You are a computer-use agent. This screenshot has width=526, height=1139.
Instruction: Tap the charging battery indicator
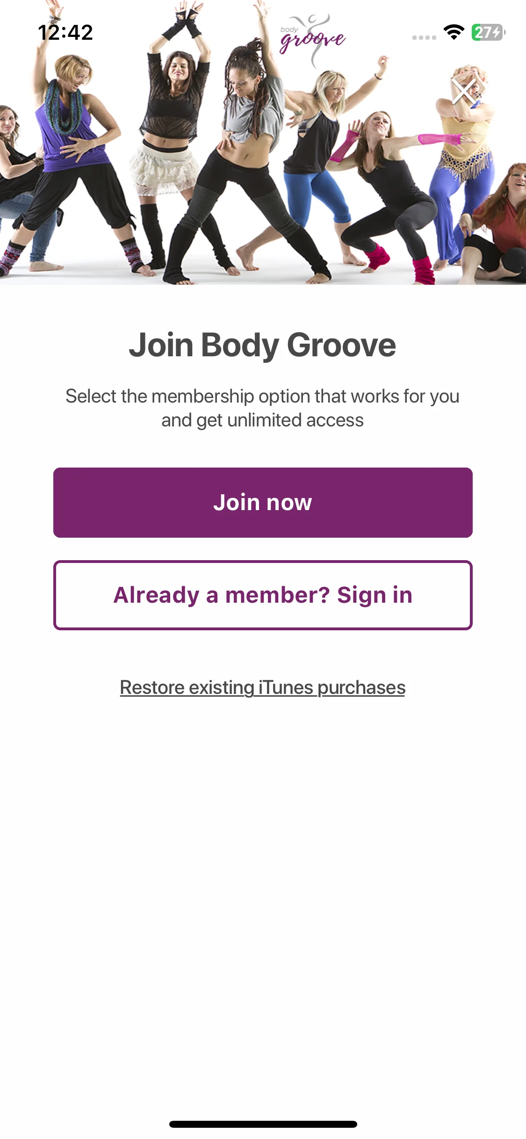click(489, 32)
